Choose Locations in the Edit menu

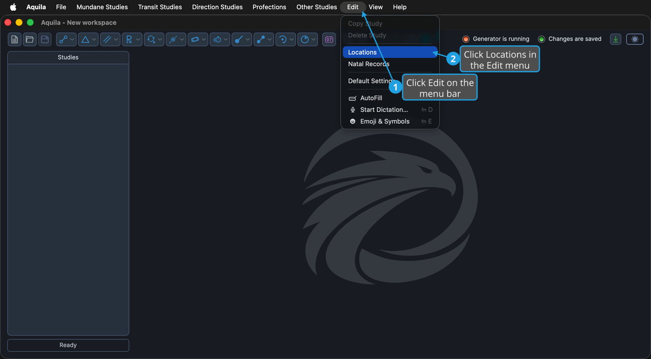coord(390,52)
